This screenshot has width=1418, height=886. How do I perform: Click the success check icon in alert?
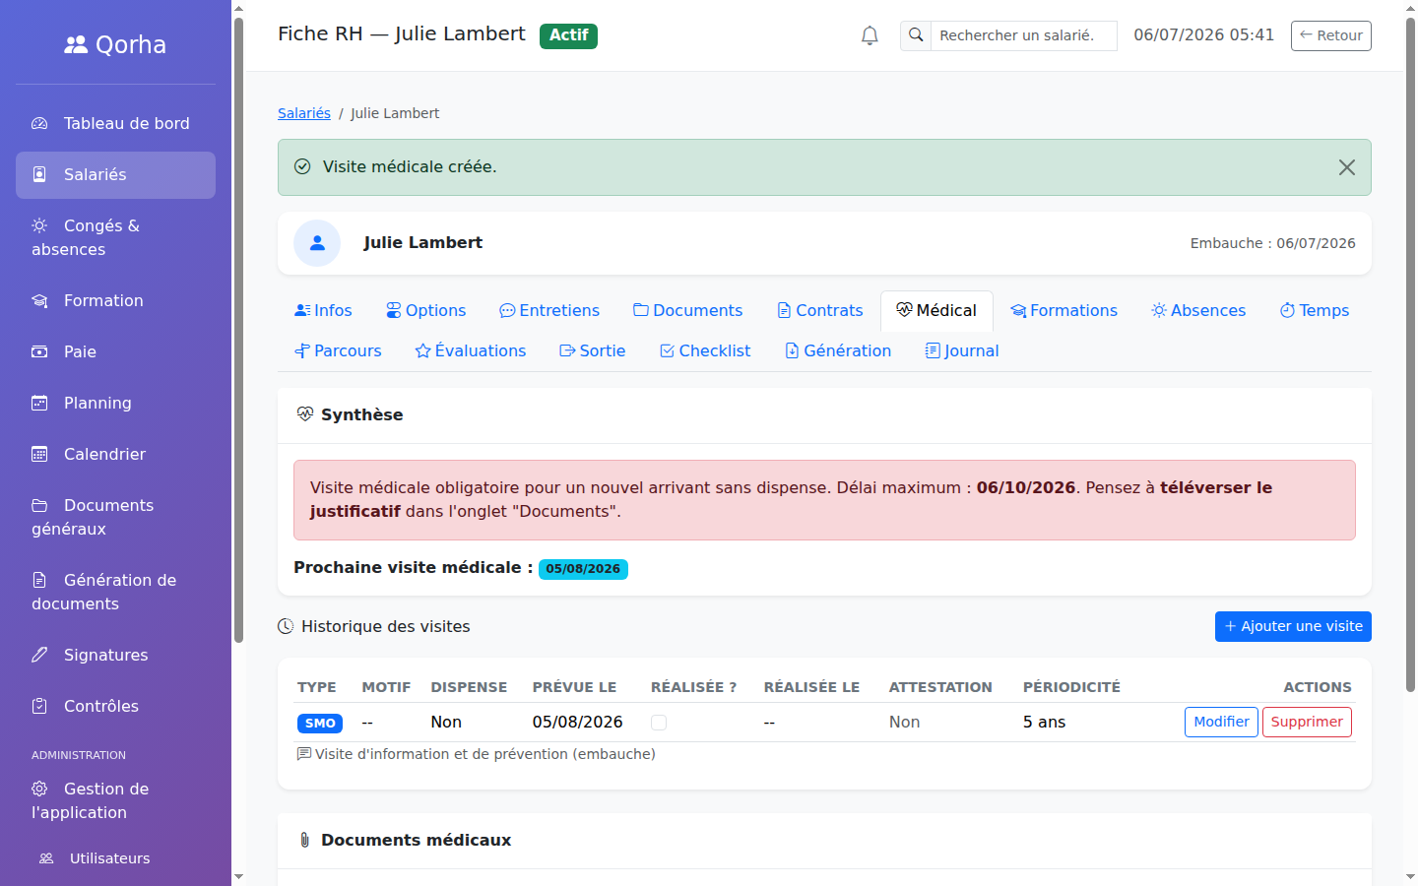pyautogui.click(x=302, y=167)
